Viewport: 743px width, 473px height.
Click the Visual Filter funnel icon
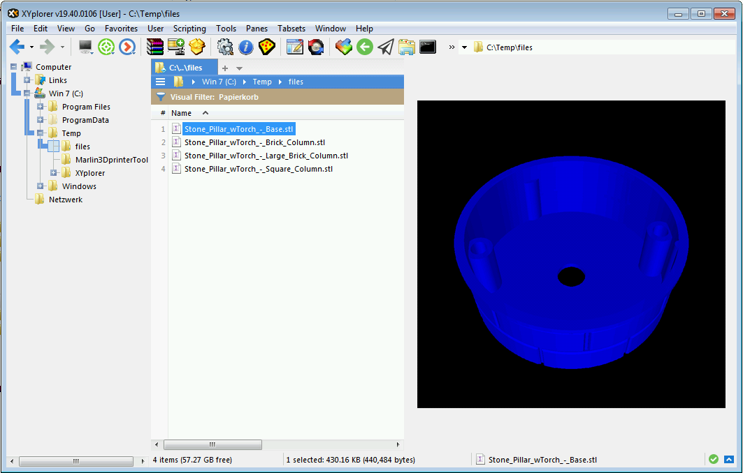161,97
